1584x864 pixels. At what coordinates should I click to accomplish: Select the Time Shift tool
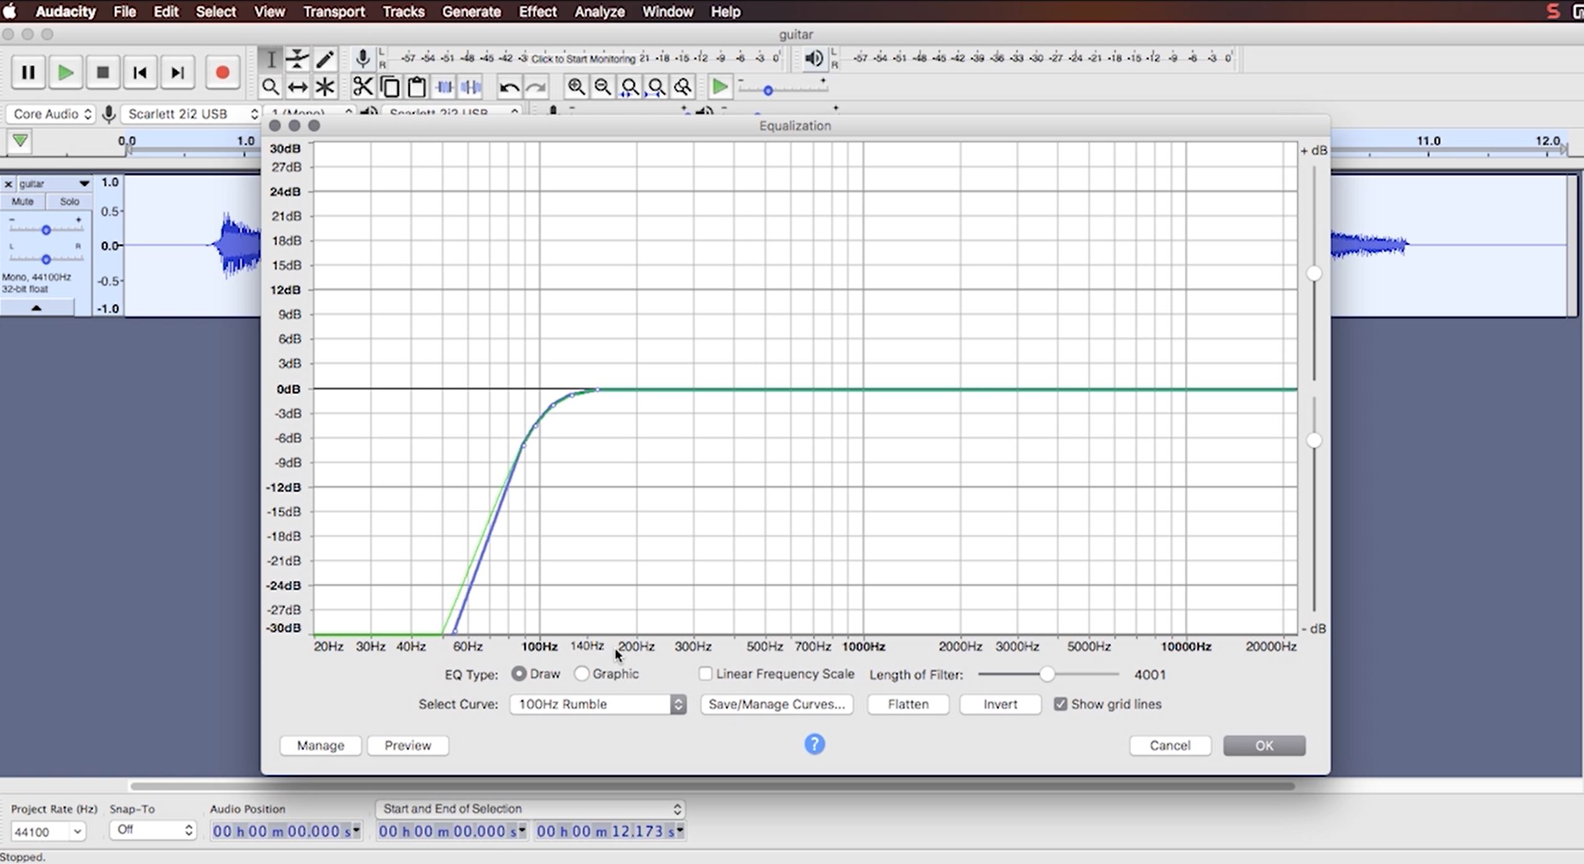pos(298,86)
